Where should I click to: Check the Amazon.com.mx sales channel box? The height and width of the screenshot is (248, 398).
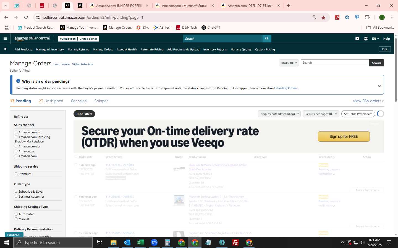click(x=16, y=132)
